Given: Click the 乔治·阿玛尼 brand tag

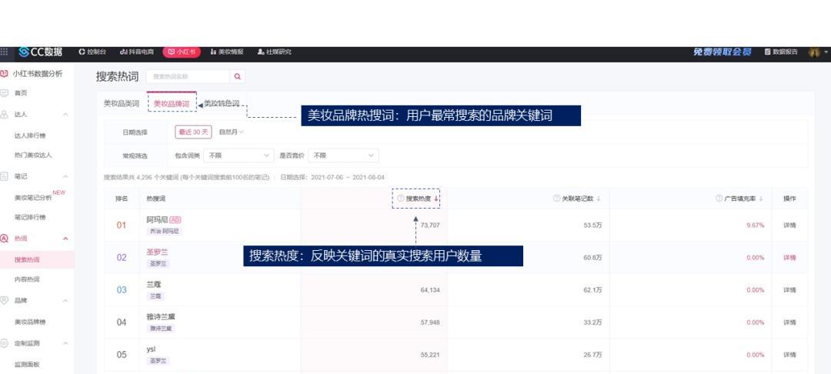Looking at the screenshot, I should tap(165, 232).
